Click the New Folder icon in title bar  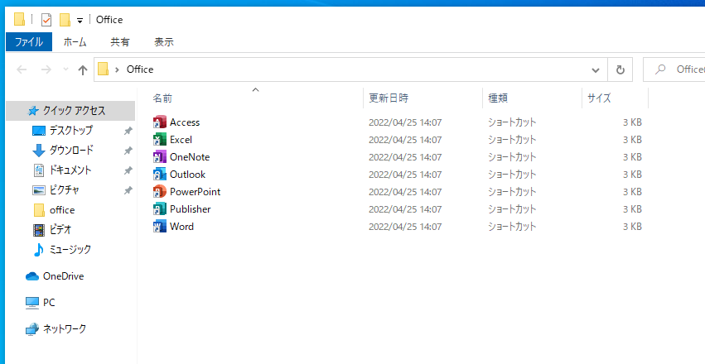[x=65, y=20]
